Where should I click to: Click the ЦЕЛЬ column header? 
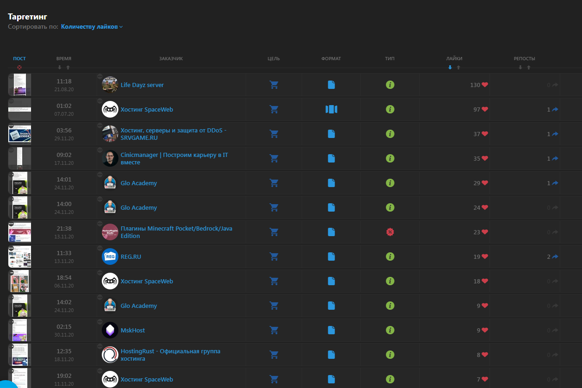(x=274, y=59)
